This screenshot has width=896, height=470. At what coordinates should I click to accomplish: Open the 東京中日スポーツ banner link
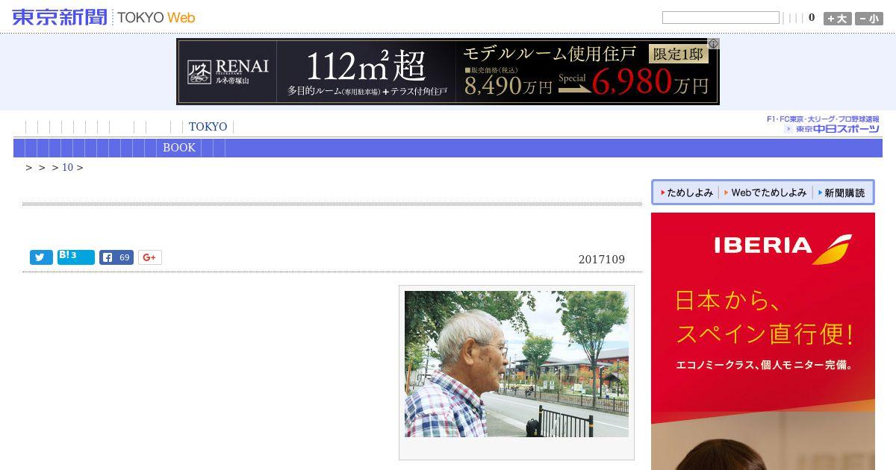tap(824, 125)
